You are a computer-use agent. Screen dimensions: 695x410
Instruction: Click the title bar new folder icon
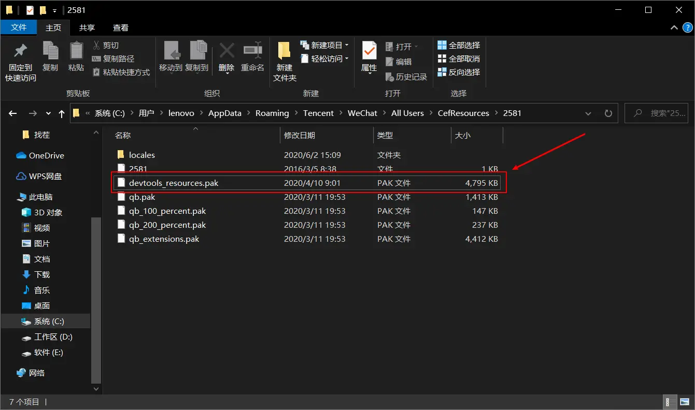(x=43, y=10)
